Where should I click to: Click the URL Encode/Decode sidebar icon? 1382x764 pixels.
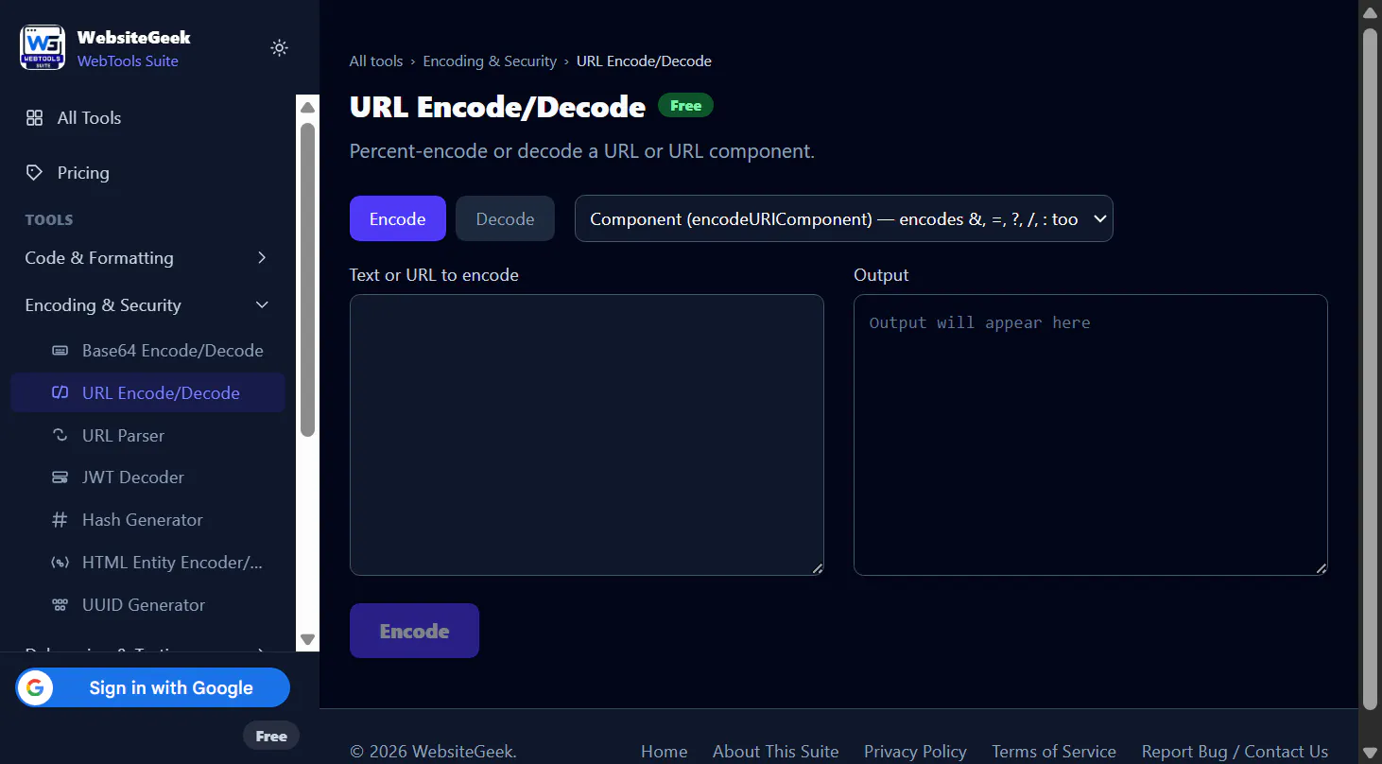[60, 392]
